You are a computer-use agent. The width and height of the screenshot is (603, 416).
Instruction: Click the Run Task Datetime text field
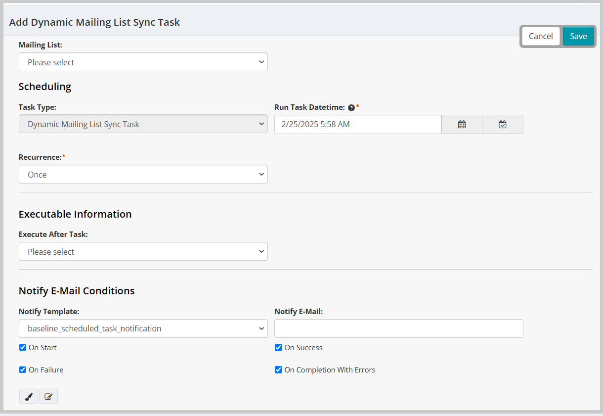[x=357, y=124]
